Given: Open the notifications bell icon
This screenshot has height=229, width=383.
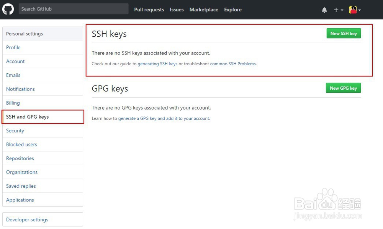Looking at the screenshot, I should tap(324, 10).
